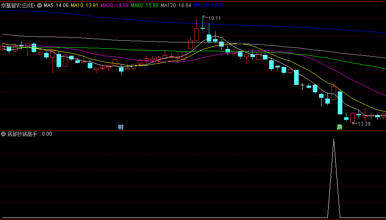Click the white indicator spike peak
Image resolution: width=386 pixels, height=220 pixels.
(334, 139)
